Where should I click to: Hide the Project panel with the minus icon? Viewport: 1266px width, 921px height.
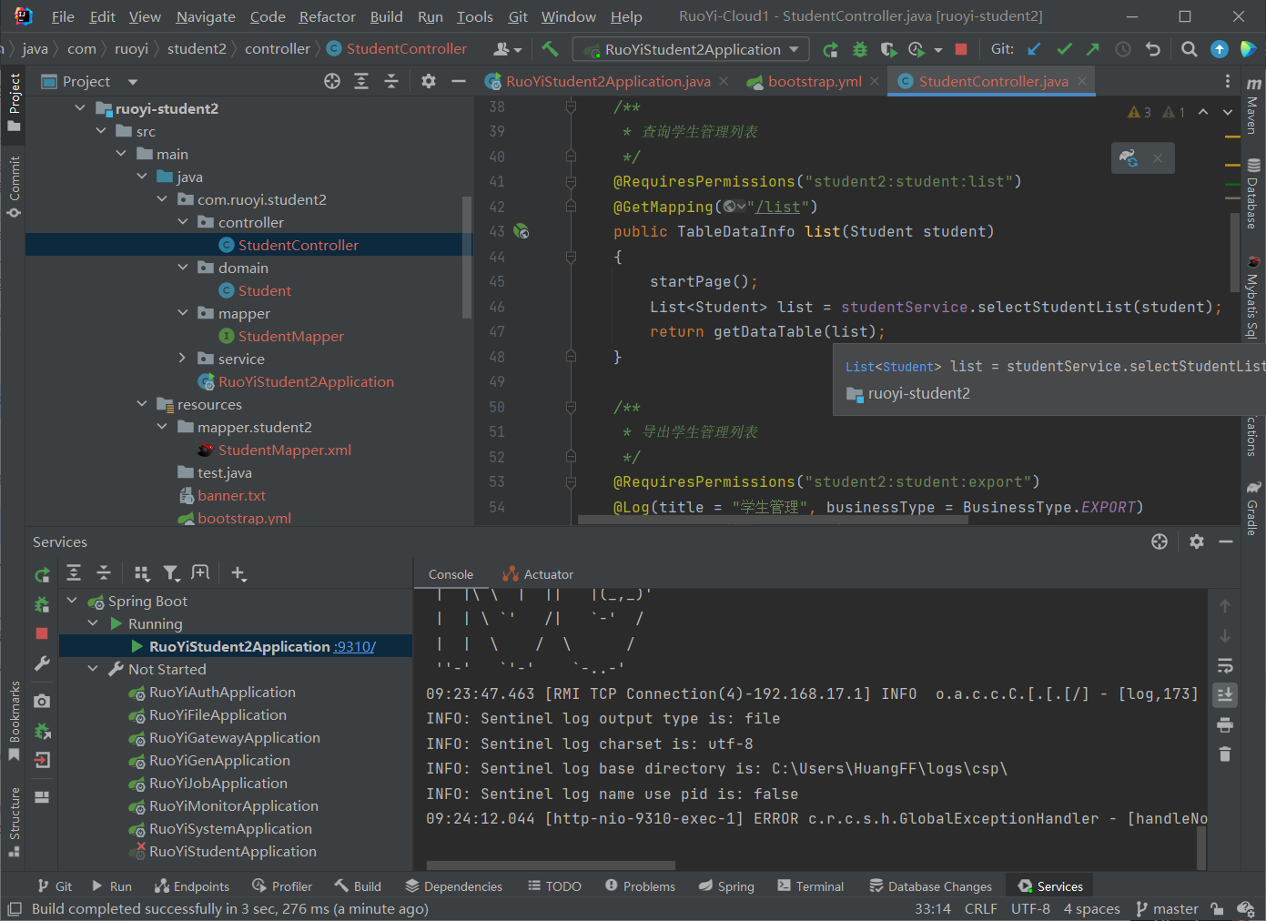tap(459, 82)
